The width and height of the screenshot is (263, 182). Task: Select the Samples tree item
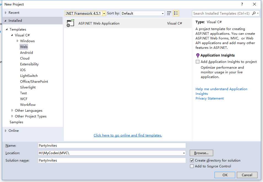click(16, 122)
